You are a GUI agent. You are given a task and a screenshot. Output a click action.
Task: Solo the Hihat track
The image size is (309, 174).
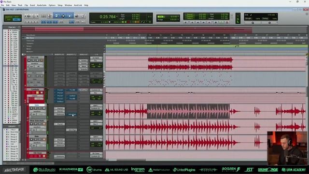pyautogui.click(x=40, y=124)
